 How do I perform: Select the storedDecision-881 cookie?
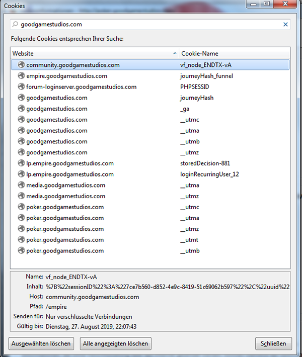(x=150, y=163)
